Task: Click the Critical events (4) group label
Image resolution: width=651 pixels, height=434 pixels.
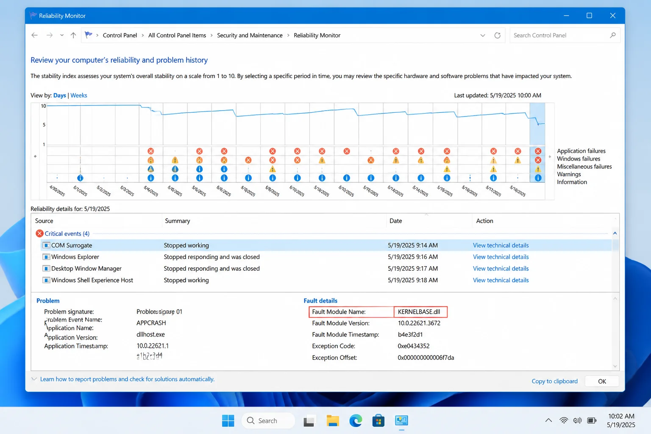Action: coord(67,234)
